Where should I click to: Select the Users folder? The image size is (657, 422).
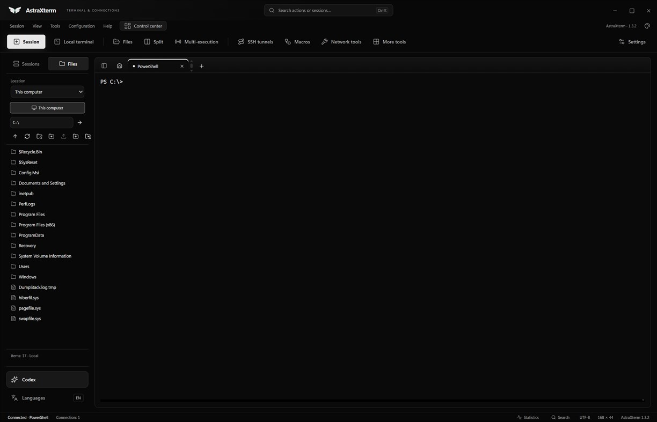click(x=47, y=266)
